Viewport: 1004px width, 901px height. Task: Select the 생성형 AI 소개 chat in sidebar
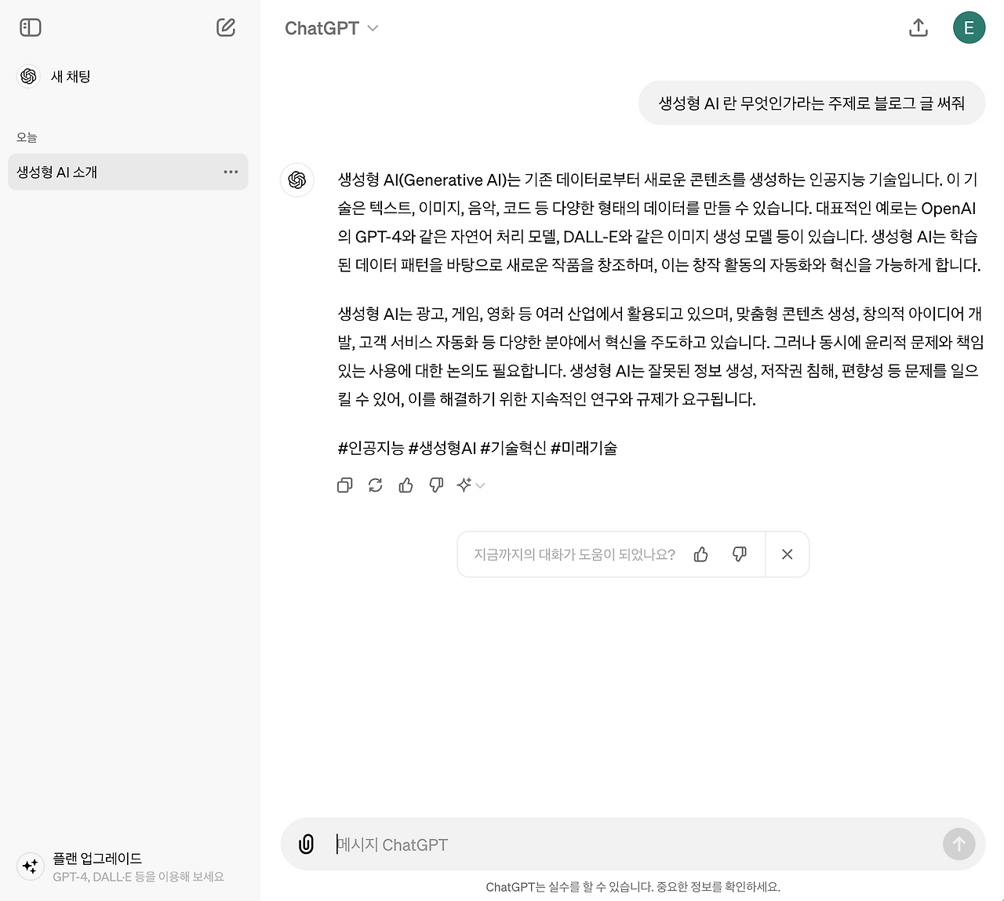coord(128,172)
